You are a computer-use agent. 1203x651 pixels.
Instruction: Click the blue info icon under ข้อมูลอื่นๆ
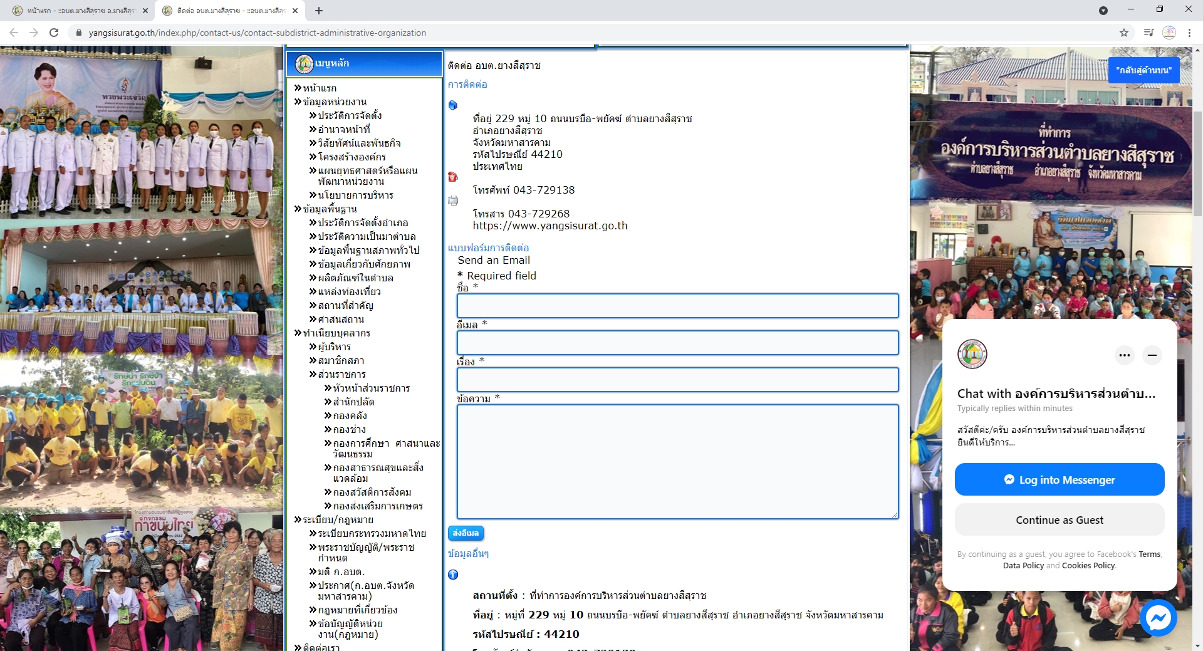(453, 575)
